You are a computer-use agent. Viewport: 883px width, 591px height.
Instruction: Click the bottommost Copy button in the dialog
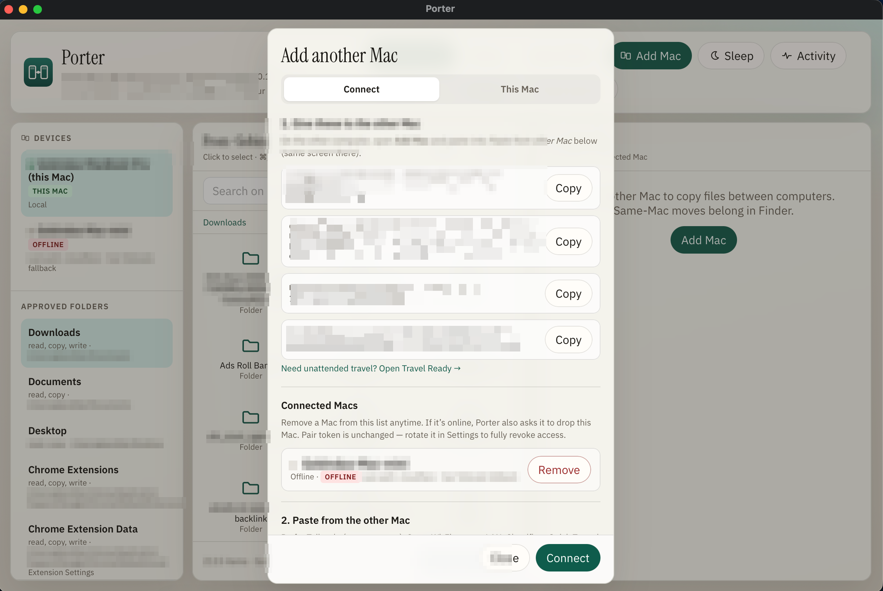[568, 340]
